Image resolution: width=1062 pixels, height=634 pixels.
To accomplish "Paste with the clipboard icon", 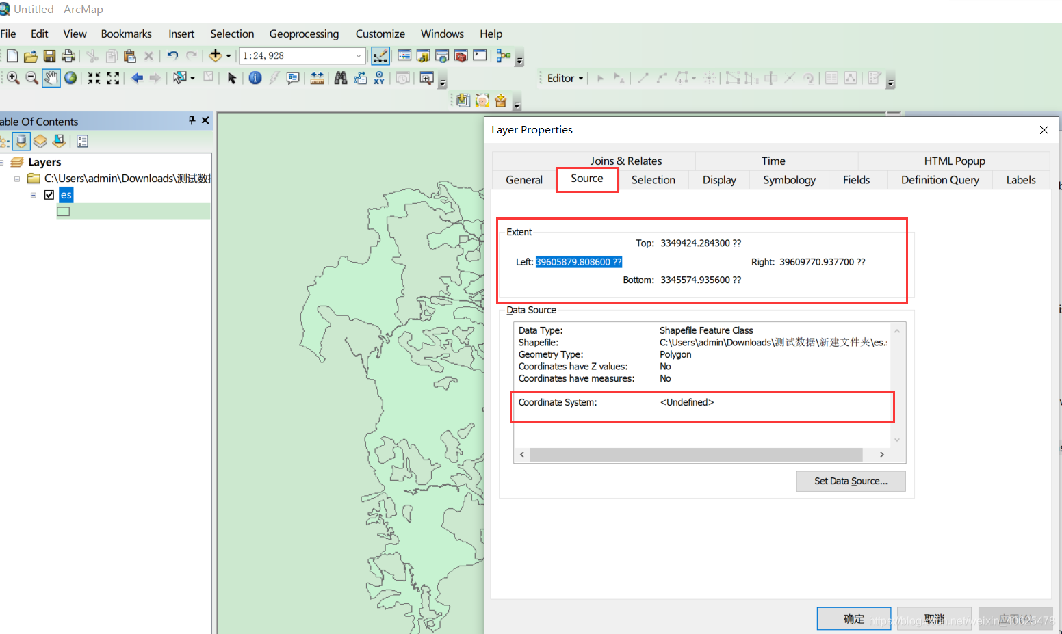I will [x=130, y=56].
